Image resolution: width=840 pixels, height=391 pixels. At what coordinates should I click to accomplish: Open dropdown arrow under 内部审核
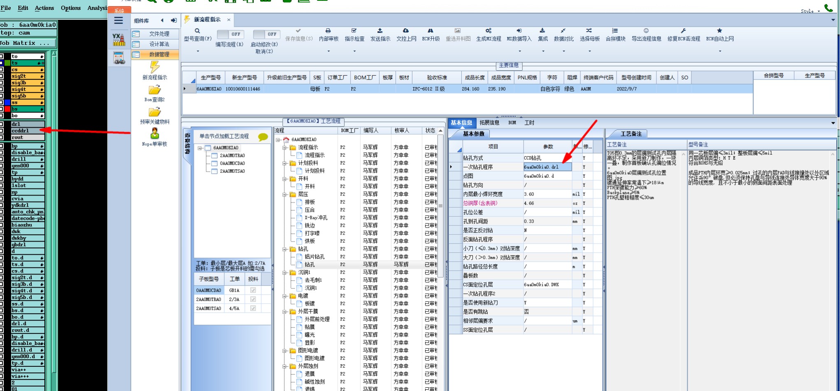click(328, 51)
